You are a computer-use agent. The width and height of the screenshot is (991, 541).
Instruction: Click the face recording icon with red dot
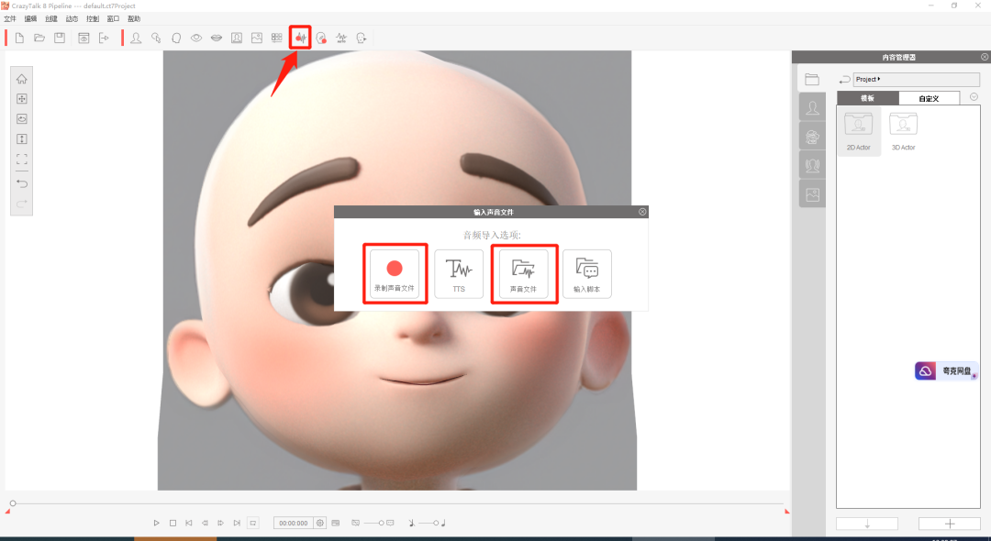tap(322, 38)
